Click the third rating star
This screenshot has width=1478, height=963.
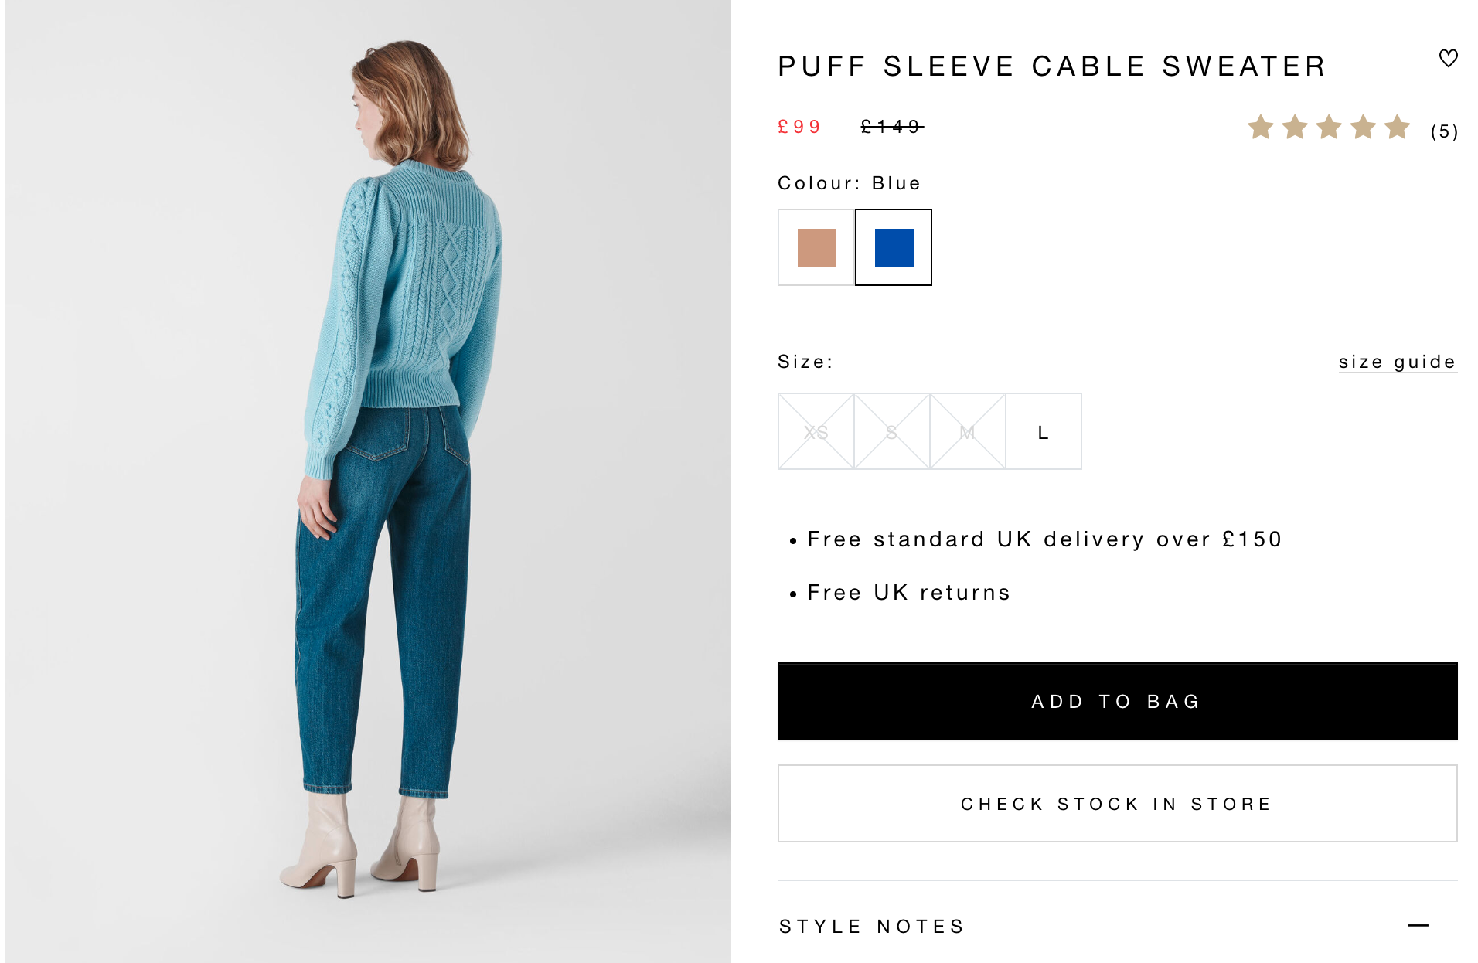pyautogui.click(x=1329, y=128)
